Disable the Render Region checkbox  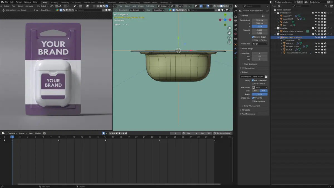coord(253,37)
